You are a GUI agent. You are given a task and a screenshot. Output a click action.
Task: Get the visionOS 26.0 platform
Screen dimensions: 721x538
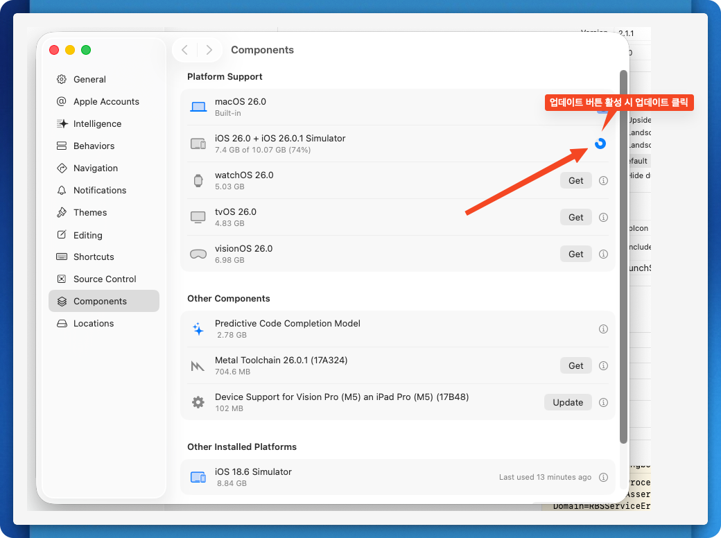pos(575,254)
